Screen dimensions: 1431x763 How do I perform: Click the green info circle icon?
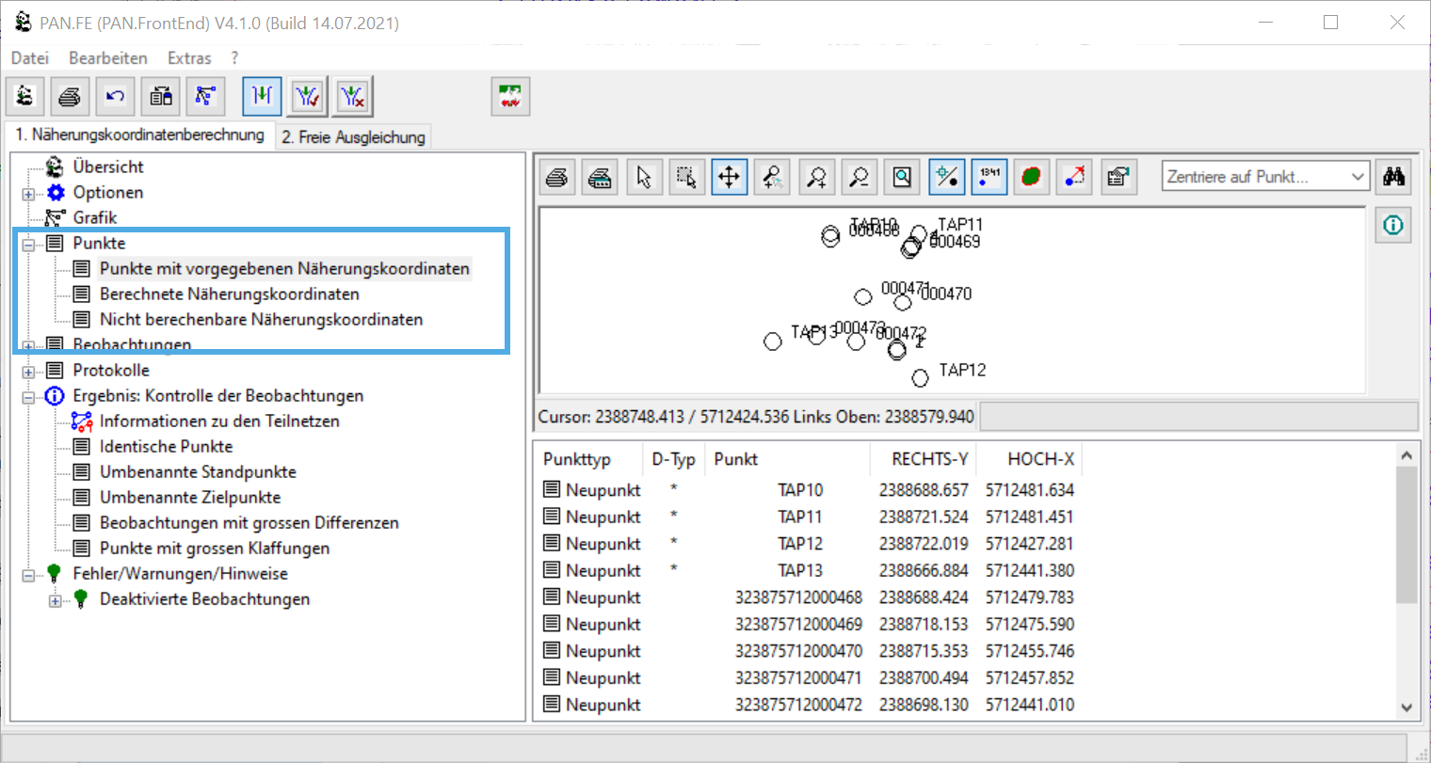1392,226
